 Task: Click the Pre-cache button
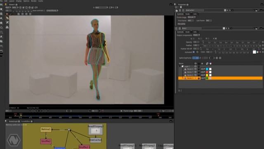click(x=181, y=24)
